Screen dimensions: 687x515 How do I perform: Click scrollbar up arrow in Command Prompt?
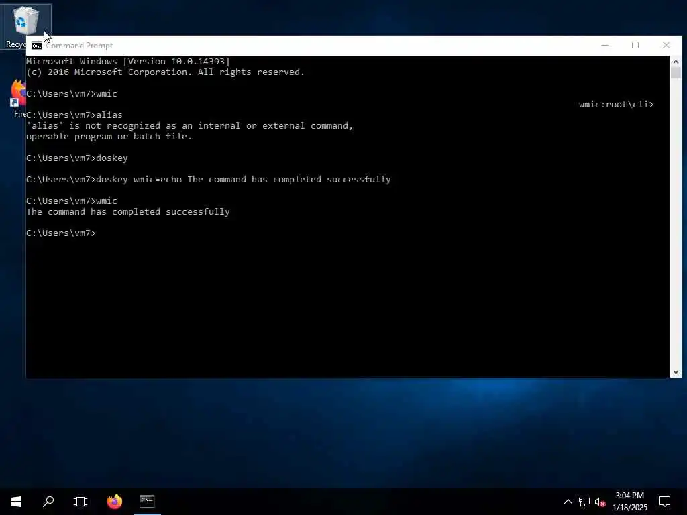tap(676, 61)
